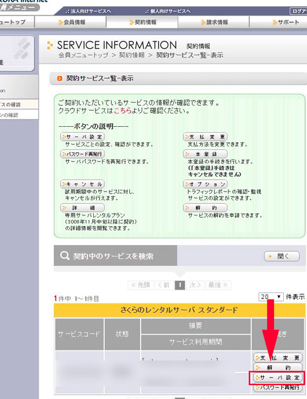
Task: Click the partly hidden メニュートップ tab
Action: coord(17,22)
